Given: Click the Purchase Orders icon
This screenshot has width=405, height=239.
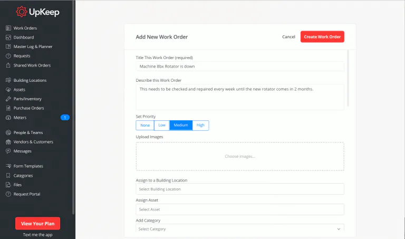Looking at the screenshot, I should point(8,108).
